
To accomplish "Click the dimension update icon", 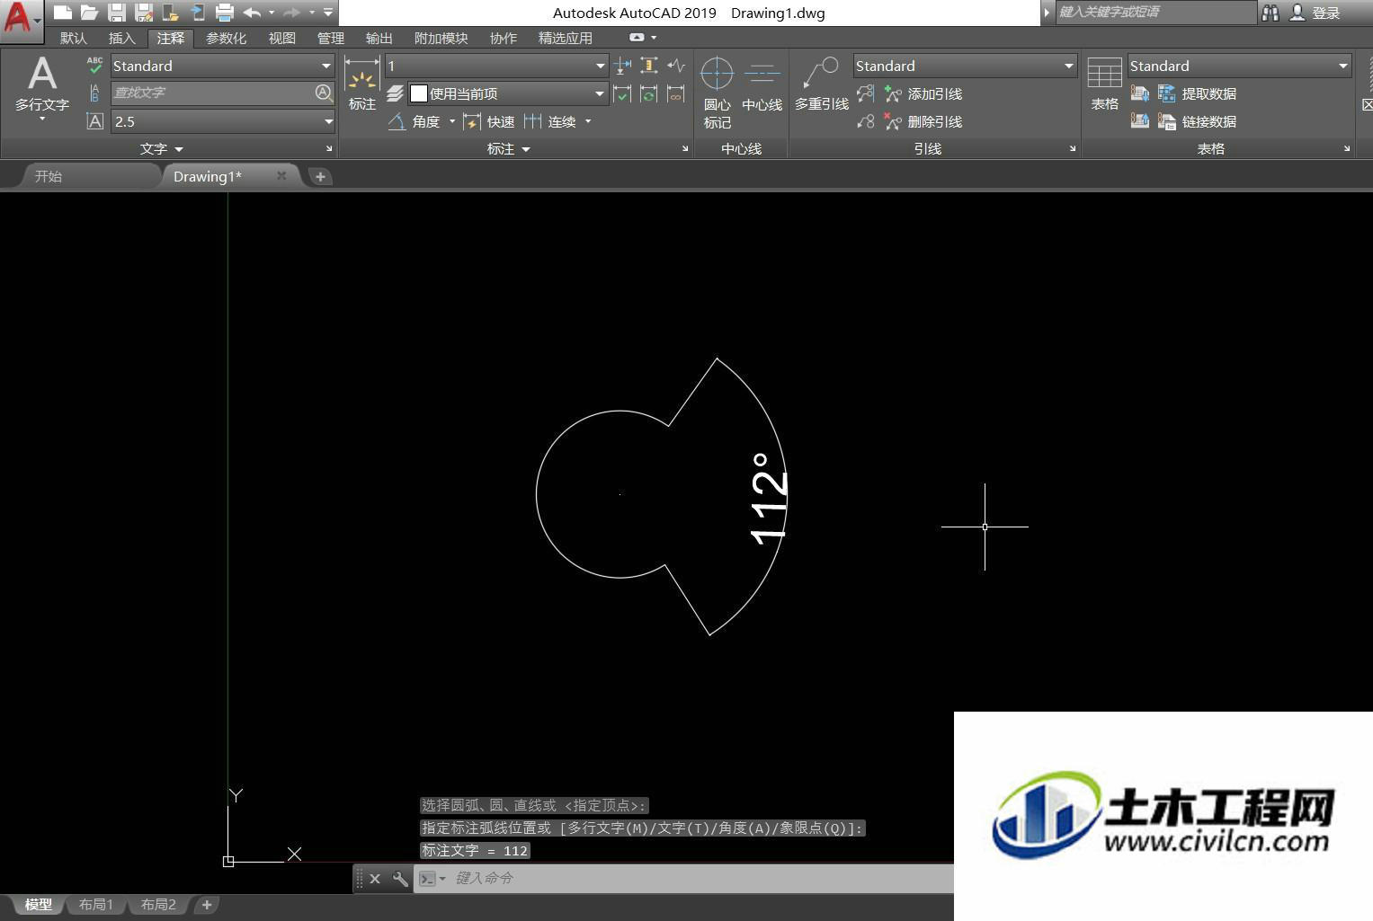I will click(649, 93).
